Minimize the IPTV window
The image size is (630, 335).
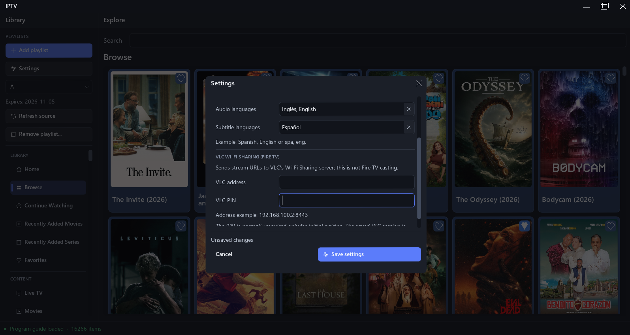tap(587, 6)
